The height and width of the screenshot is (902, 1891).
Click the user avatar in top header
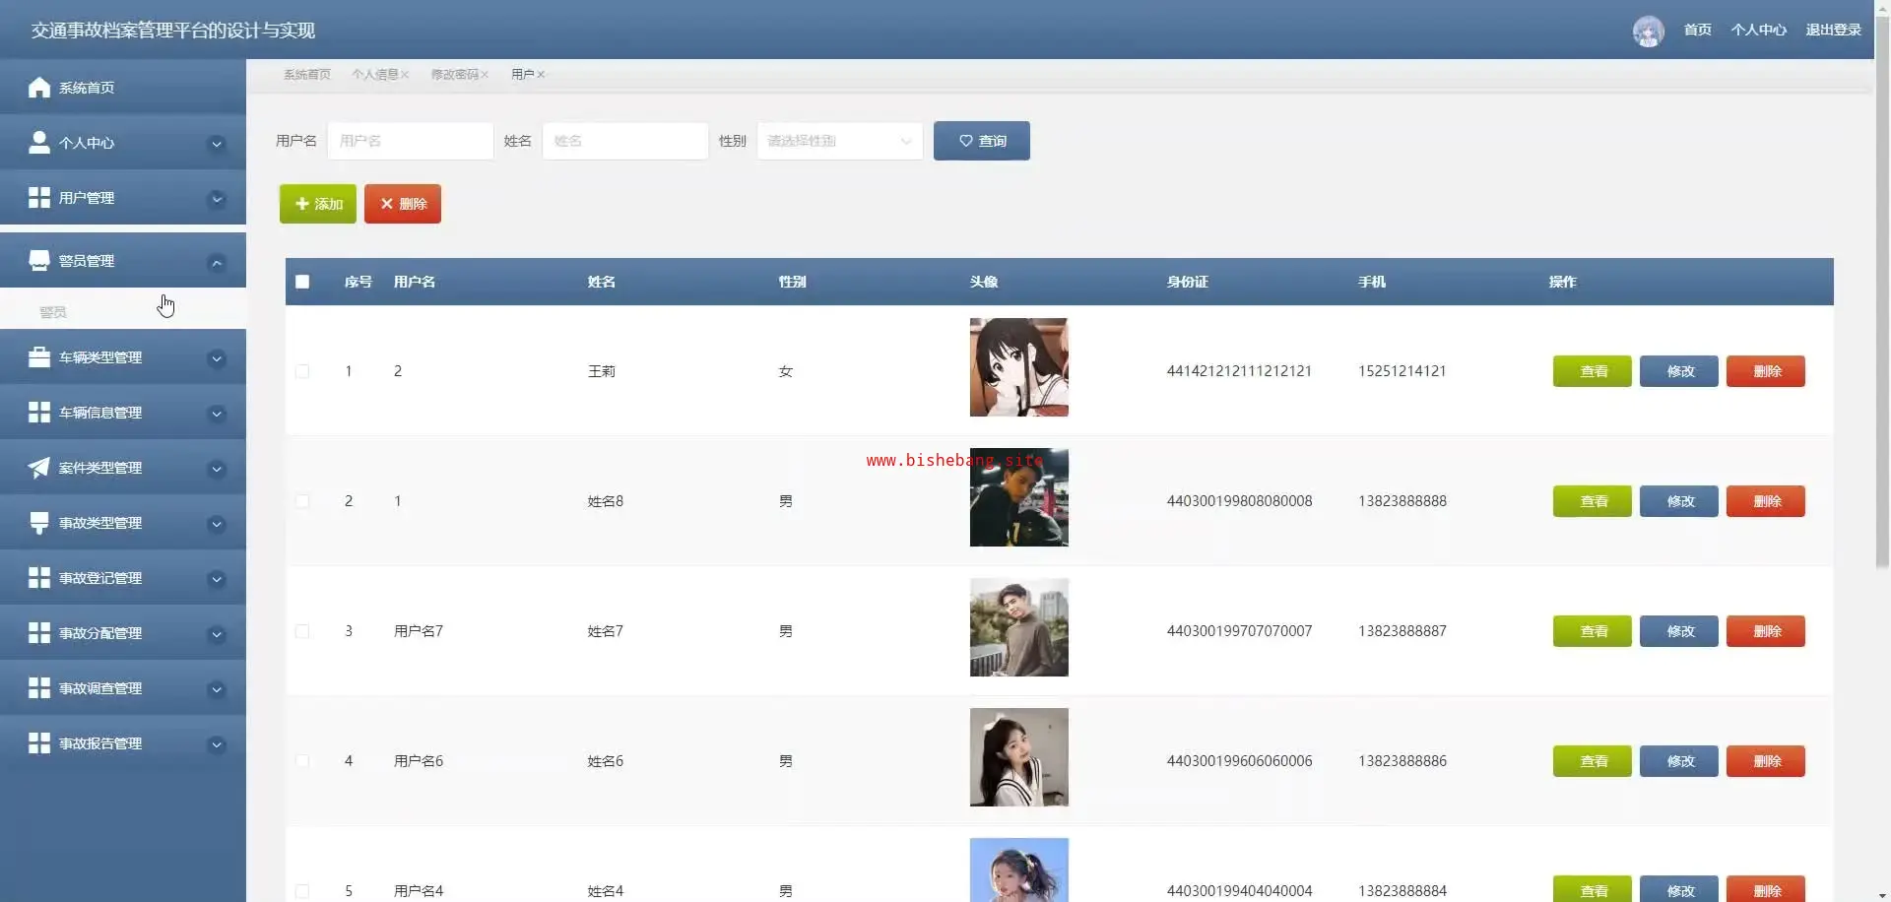tap(1648, 31)
